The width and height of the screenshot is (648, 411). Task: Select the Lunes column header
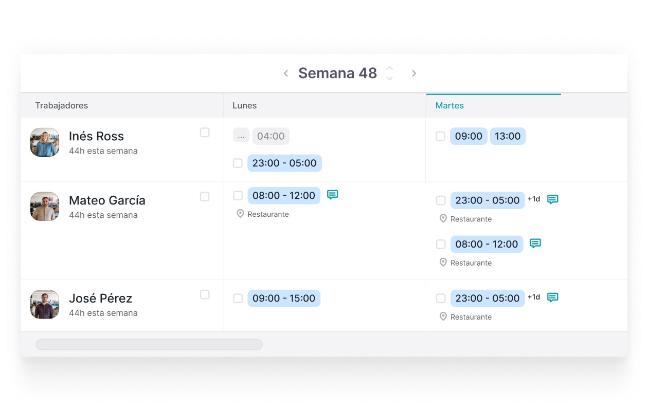(x=244, y=106)
